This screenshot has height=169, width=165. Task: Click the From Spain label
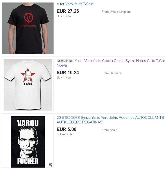tap(109, 130)
